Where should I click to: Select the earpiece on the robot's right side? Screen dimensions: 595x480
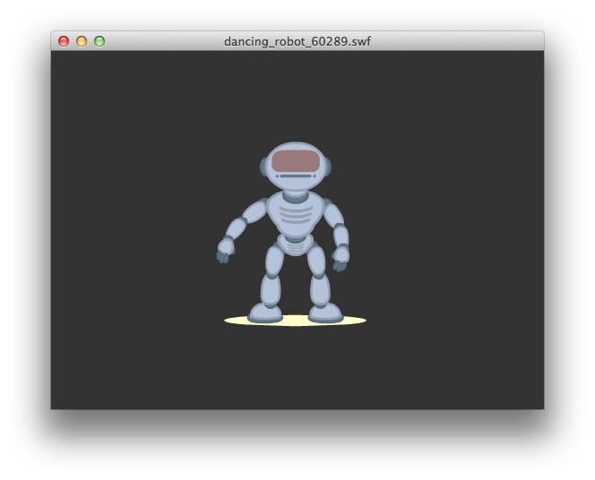[x=328, y=166]
